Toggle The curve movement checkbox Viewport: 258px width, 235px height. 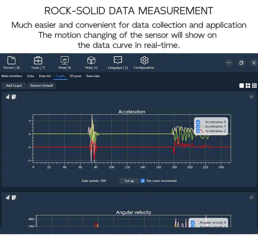(x=142, y=181)
